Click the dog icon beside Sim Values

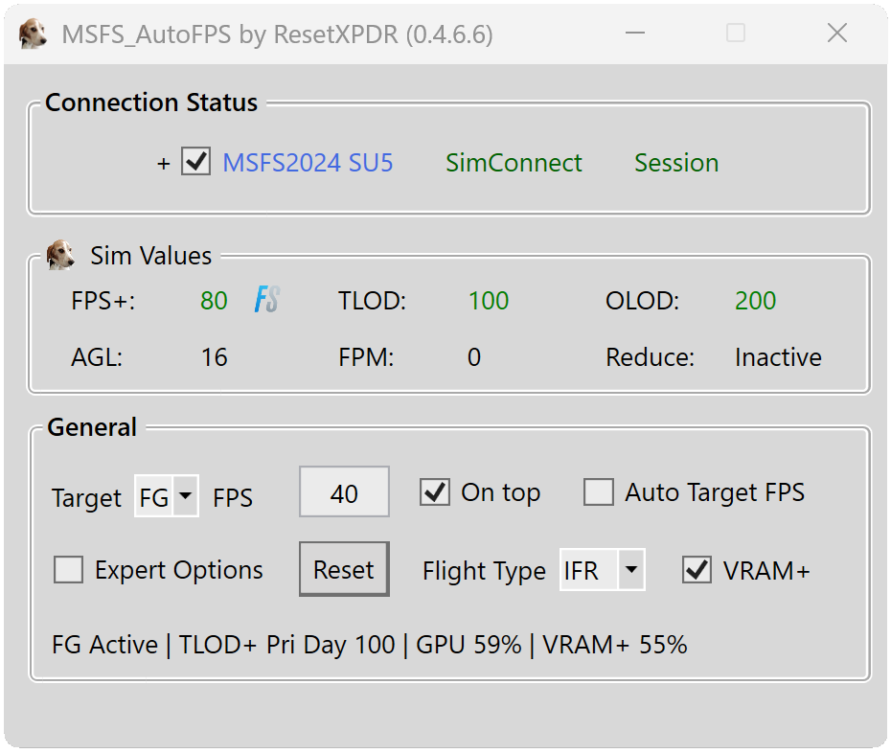(60, 255)
